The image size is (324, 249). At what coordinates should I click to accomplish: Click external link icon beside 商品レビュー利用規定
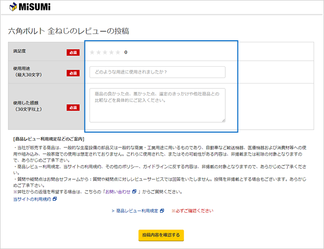point(162,211)
